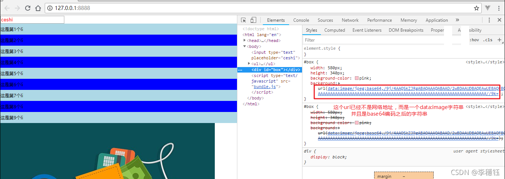Click the browser forward arrow
The height and width of the screenshot is (179, 505).
17,8
